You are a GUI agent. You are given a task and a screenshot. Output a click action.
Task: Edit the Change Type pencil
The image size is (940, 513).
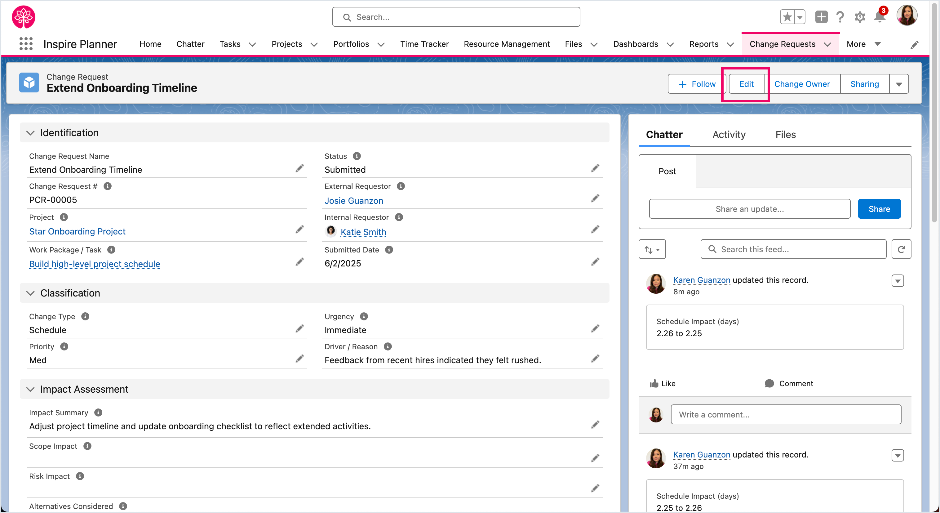coord(299,329)
